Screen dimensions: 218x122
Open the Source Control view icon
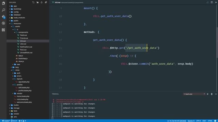[x=3, y=17]
